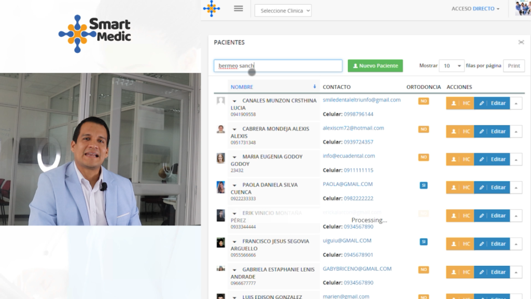Open HC for ERIK VINICIO MONTAÑA
The height and width of the screenshot is (299, 531).
(x=460, y=216)
